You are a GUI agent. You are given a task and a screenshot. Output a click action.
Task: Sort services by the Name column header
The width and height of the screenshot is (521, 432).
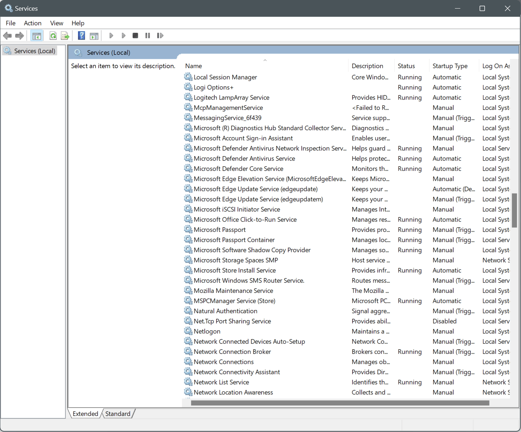[265, 66]
